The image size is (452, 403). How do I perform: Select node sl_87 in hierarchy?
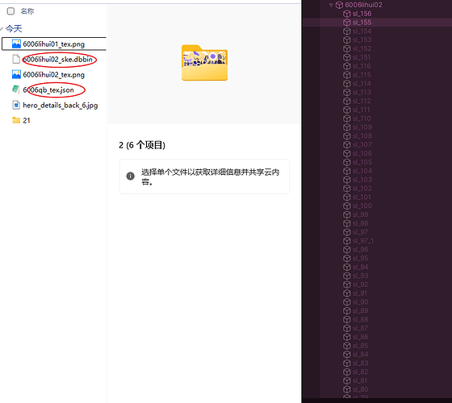tap(360, 328)
